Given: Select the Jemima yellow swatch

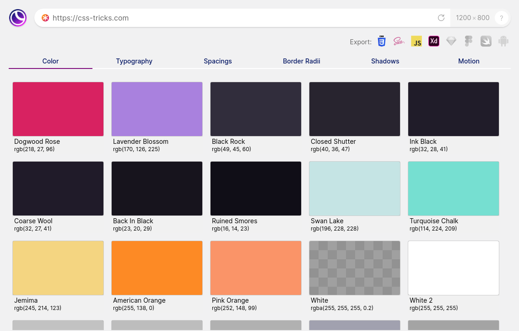Looking at the screenshot, I should pyautogui.click(x=58, y=268).
